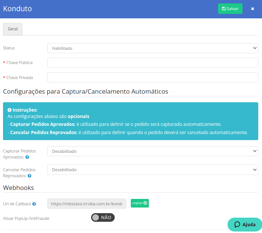Click the Url de Callback field

(87, 204)
